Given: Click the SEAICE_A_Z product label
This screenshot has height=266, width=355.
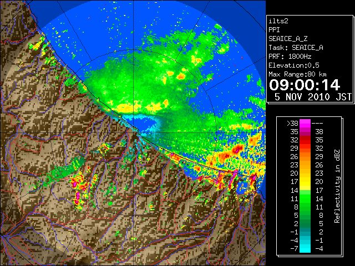Looking at the screenshot, I should (x=288, y=39).
